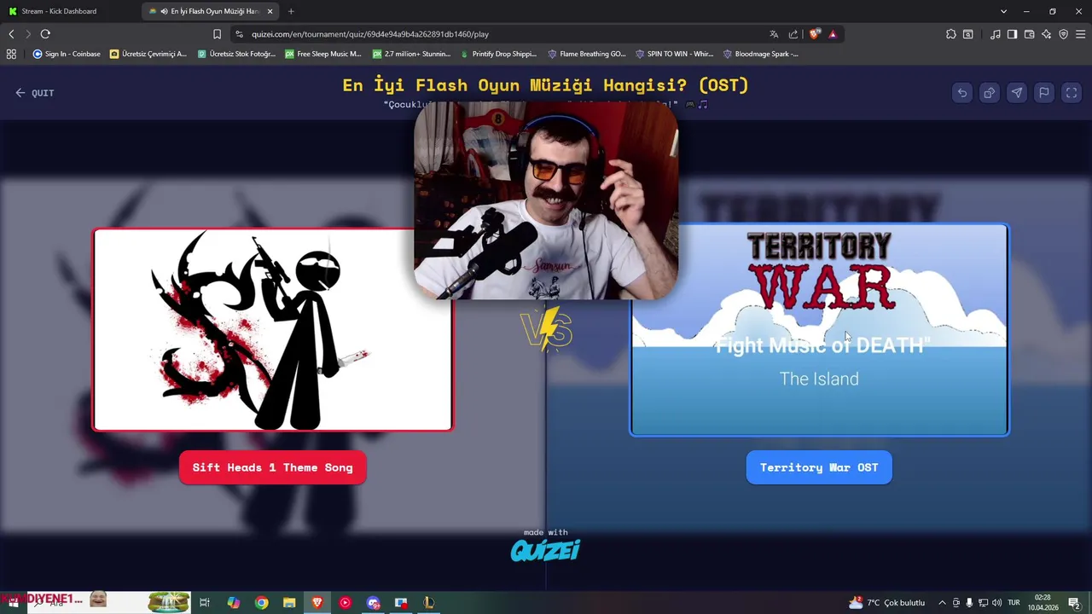This screenshot has height=614, width=1092.
Task: Open the Windows notification center icon
Action: [x=1075, y=603]
